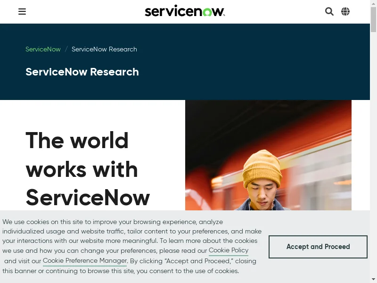The height and width of the screenshot is (283, 377).
Task: Open the Cookie Preference Manager link
Action: (85, 261)
